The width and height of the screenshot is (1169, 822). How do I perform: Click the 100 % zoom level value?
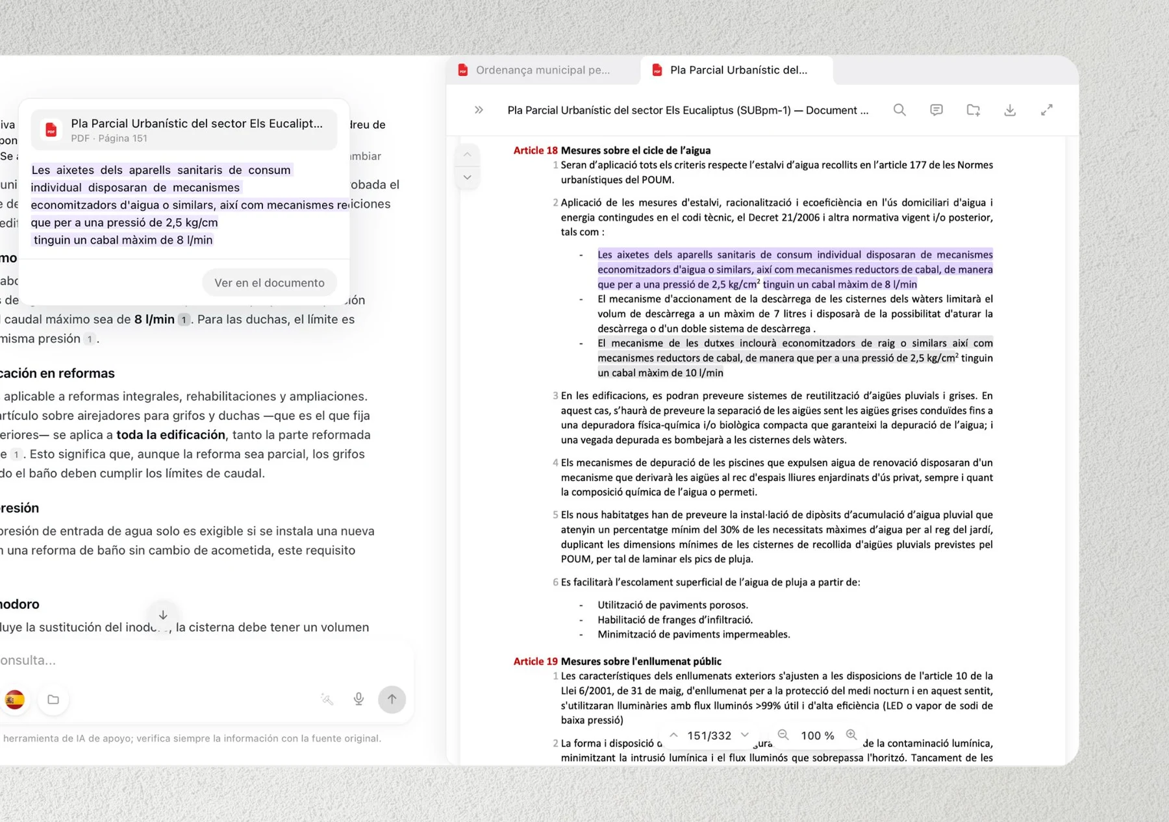click(x=817, y=735)
